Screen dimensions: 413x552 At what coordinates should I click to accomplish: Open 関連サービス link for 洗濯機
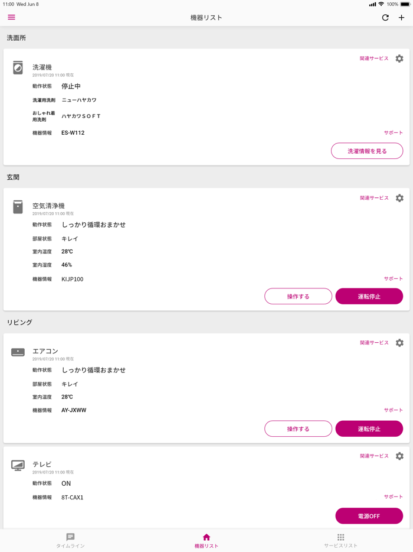pyautogui.click(x=374, y=59)
